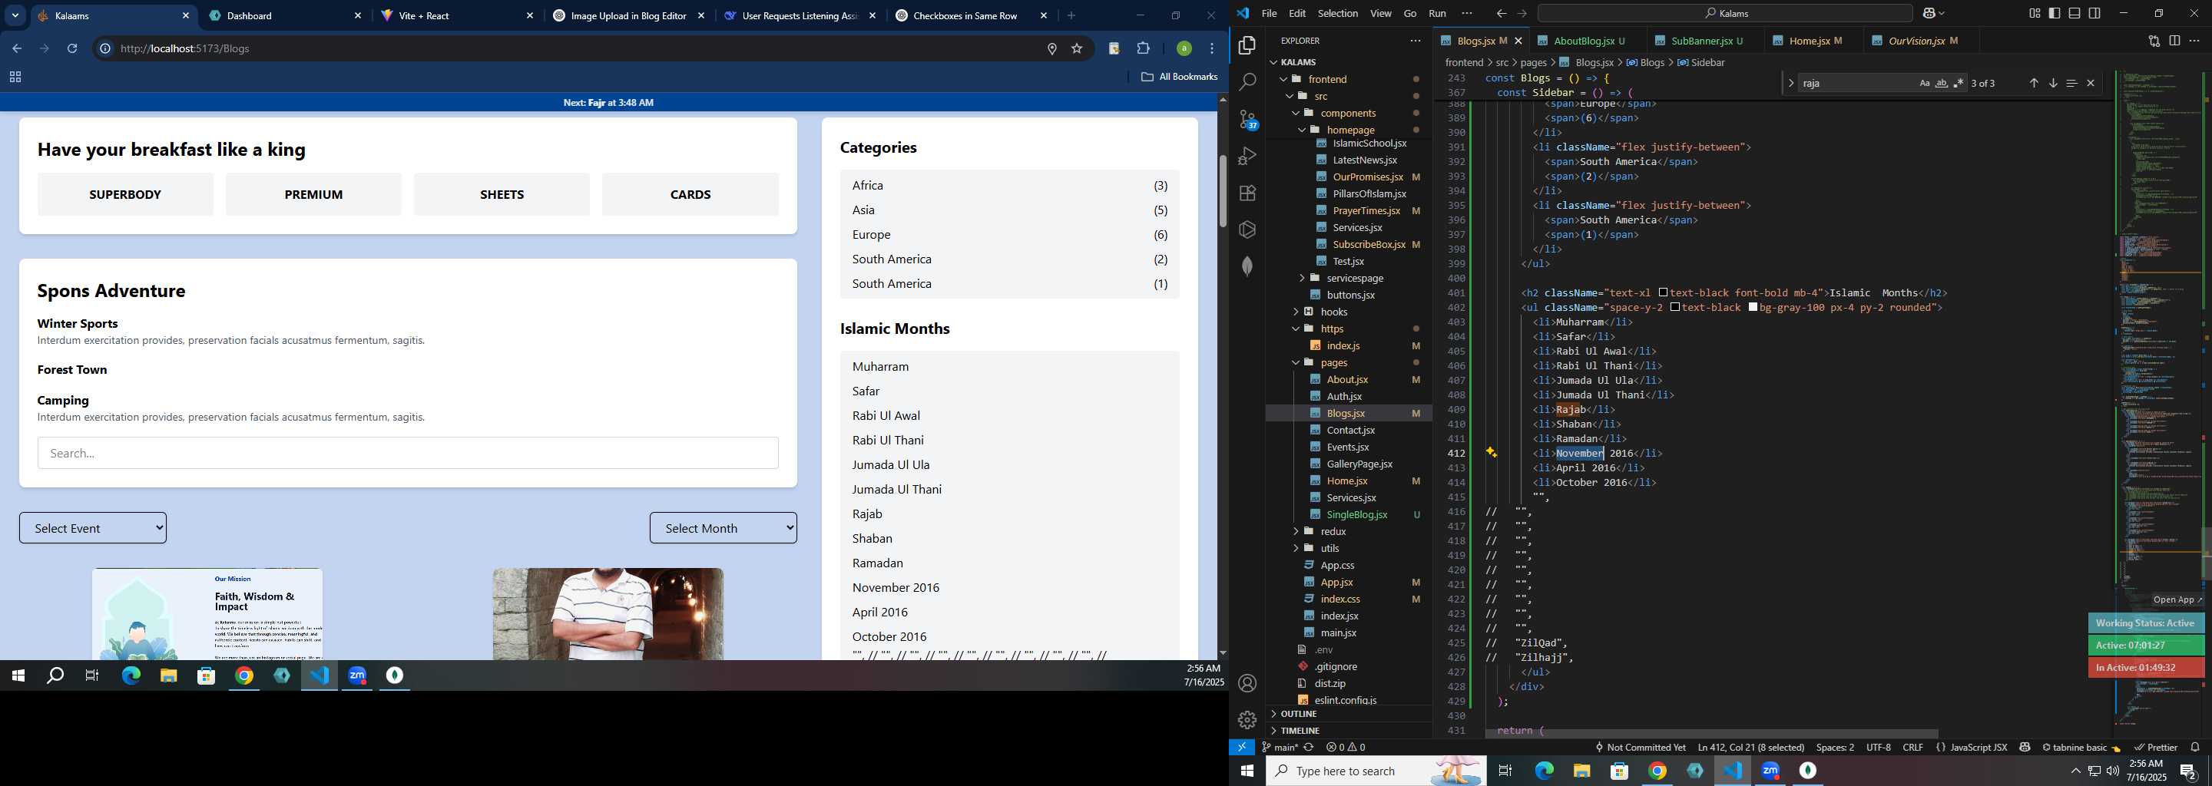This screenshot has height=786, width=2212.
Task: Click the text-black color swatch on line 402
Action: tap(1675, 307)
